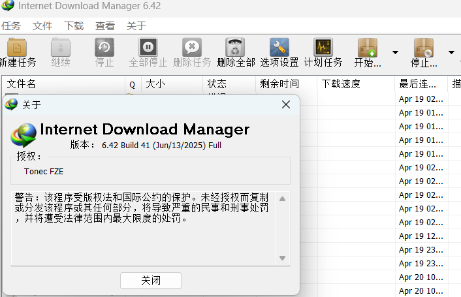The width and height of the screenshot is (461, 297).
Task: Click the warning text in the about dialog
Action: (x=142, y=208)
